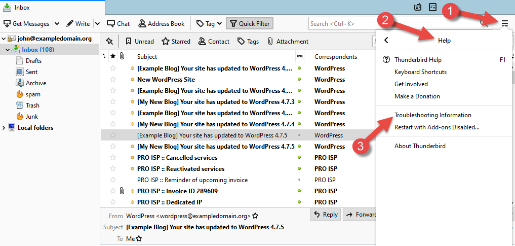515x246 pixels.
Task: Go back from Help submenu
Action: [386, 40]
